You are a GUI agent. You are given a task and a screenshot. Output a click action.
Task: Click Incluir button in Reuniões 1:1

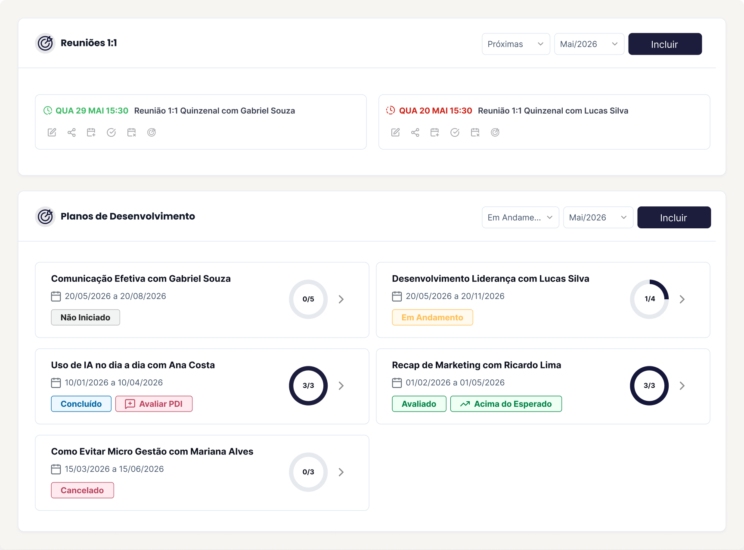[x=665, y=44]
